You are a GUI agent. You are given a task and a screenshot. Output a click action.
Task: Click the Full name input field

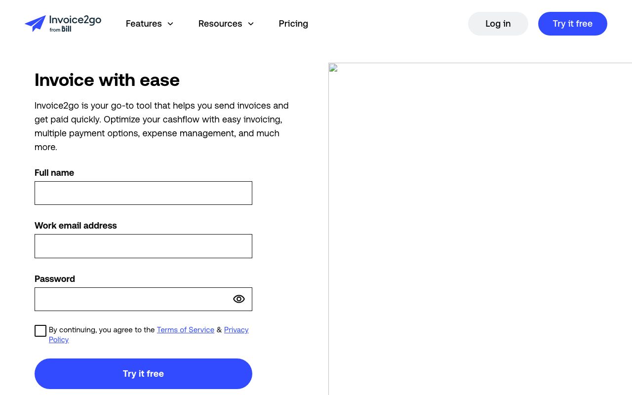pos(143,193)
